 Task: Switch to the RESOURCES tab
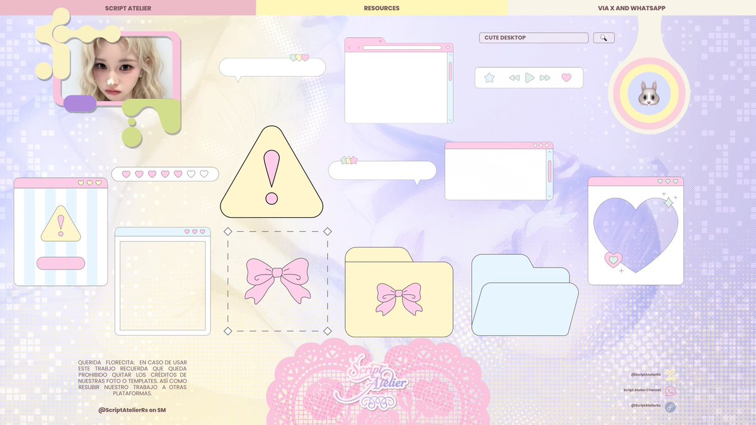pyautogui.click(x=381, y=8)
